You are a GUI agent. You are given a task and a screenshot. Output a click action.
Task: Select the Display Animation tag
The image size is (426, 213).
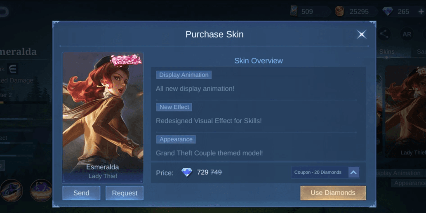click(x=184, y=75)
